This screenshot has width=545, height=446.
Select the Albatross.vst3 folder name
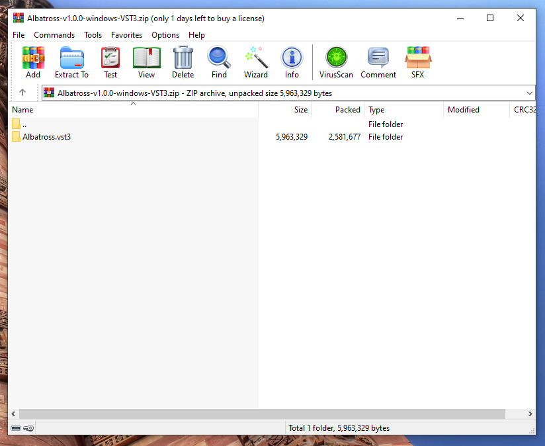point(46,137)
